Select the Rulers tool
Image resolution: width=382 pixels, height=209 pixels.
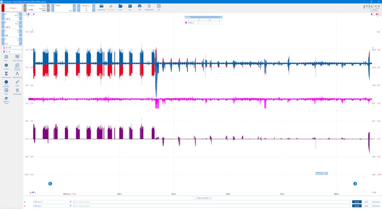[17, 83]
